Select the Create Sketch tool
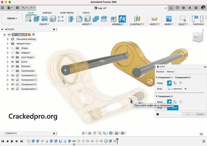 coord(28,19)
